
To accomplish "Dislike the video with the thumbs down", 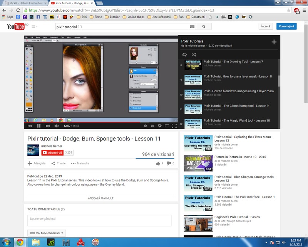I will 169,163.
